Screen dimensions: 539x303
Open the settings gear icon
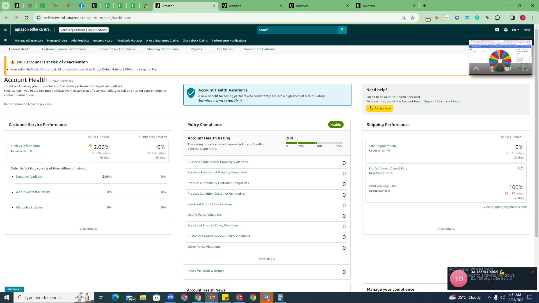click(x=506, y=30)
